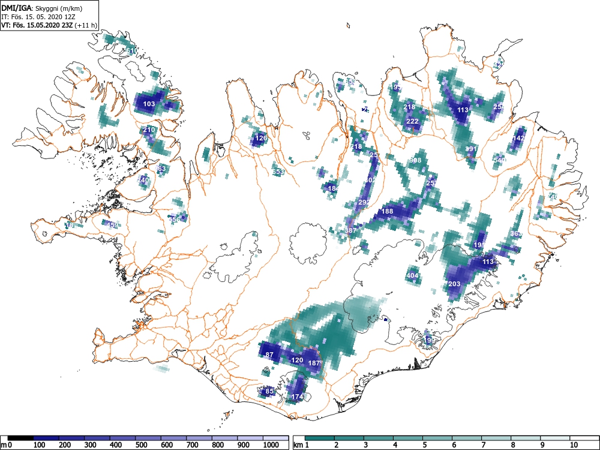
Task: Click the black 0–100 m legend swatch
Action: (20, 438)
